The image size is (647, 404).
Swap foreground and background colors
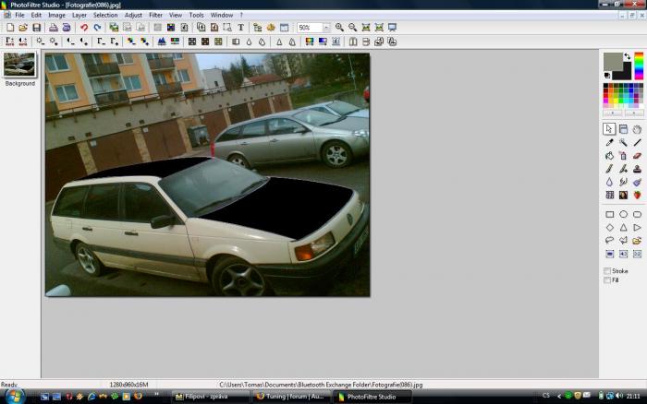(x=628, y=56)
